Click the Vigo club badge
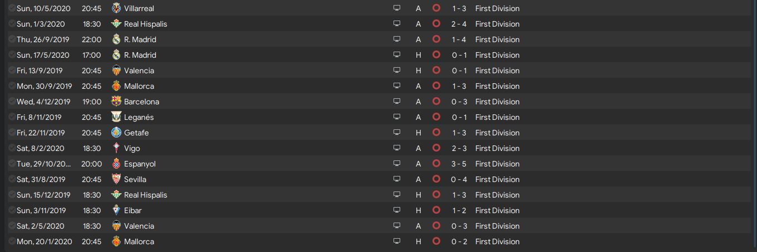The width and height of the screenshot is (757, 252). click(x=116, y=148)
